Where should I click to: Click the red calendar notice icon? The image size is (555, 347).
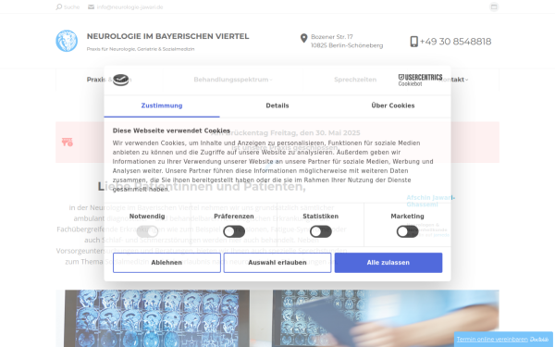(x=68, y=143)
